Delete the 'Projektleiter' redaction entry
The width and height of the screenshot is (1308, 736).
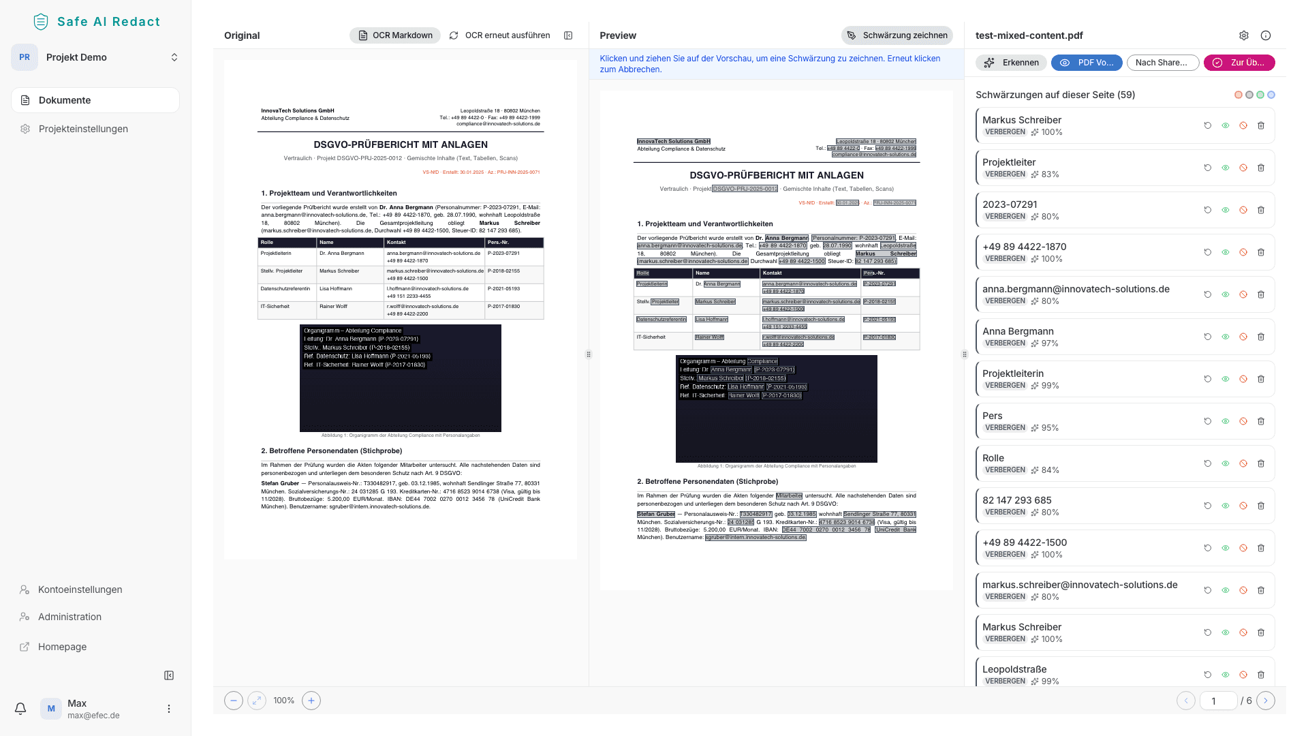1261,168
